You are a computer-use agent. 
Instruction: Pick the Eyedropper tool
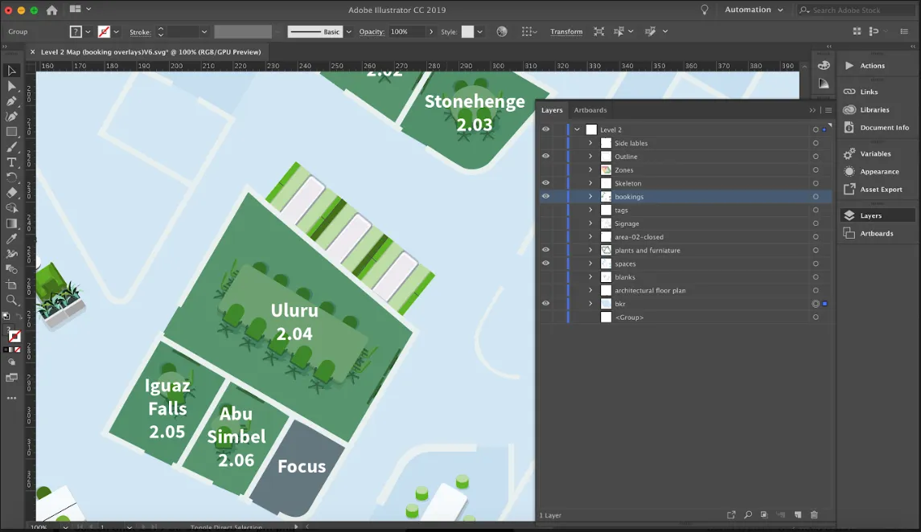point(11,239)
